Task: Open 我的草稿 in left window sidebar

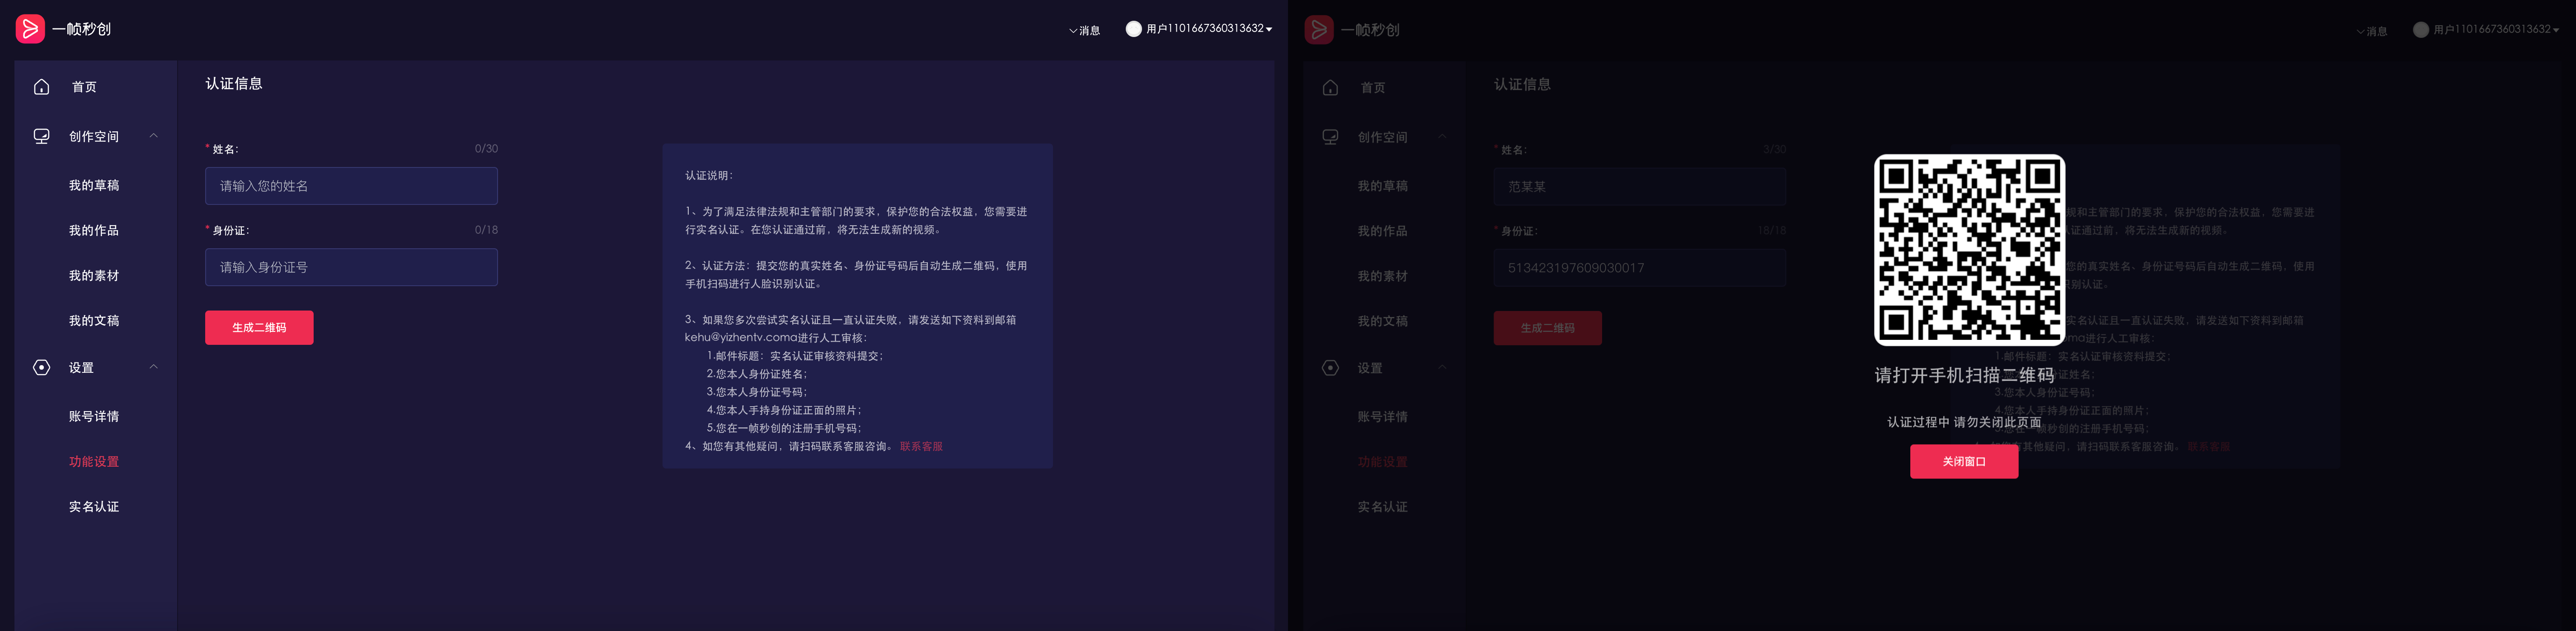Action: click(x=94, y=186)
